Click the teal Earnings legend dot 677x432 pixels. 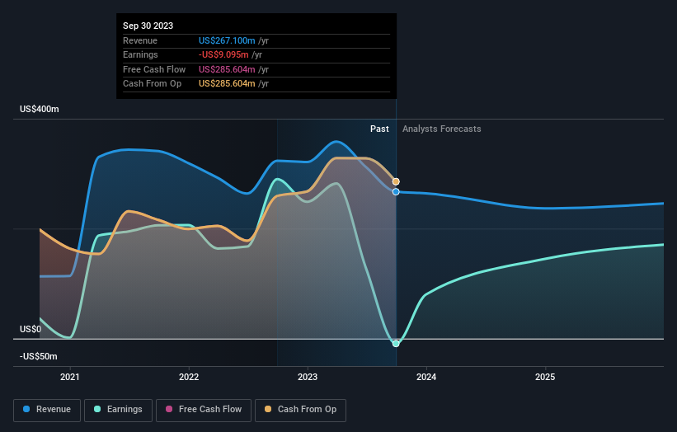[x=97, y=409]
